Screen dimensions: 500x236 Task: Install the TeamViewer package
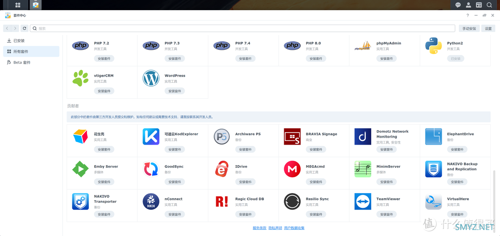(x=387, y=214)
